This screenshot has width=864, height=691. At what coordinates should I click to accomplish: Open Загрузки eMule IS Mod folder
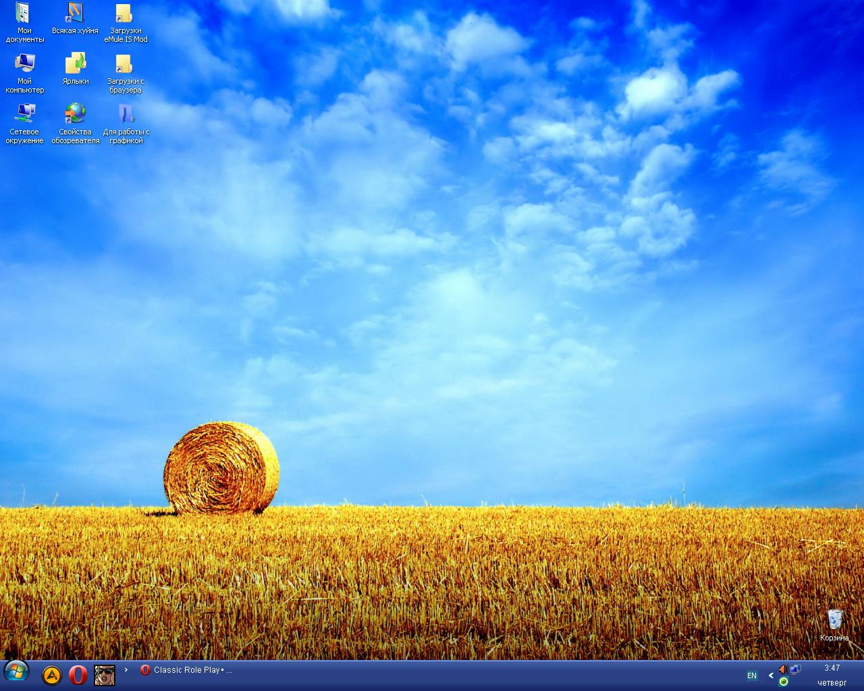pos(126,22)
